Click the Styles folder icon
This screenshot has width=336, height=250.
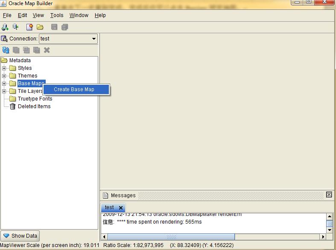point(13,68)
